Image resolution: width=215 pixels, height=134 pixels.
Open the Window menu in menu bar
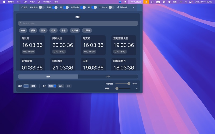coord(47,2)
